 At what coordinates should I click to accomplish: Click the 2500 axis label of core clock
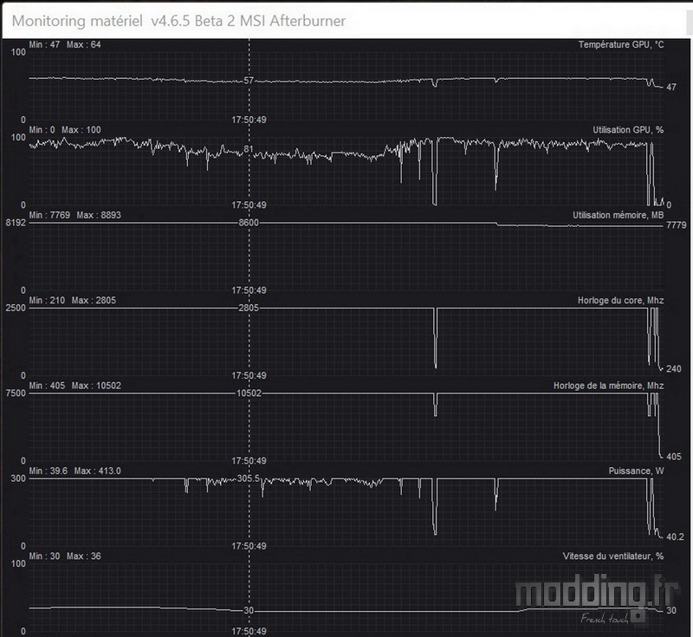[x=16, y=309]
